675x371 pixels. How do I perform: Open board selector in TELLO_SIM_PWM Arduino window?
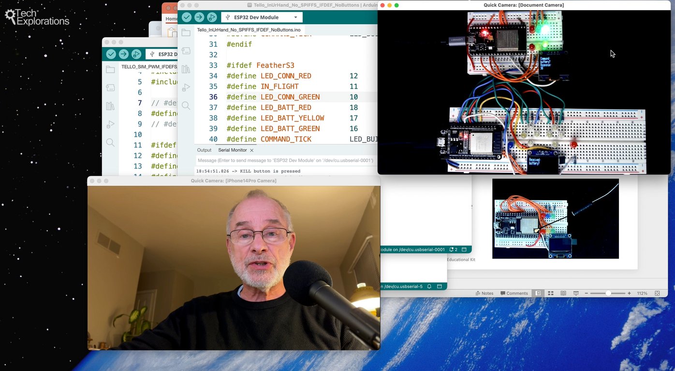[162, 54]
